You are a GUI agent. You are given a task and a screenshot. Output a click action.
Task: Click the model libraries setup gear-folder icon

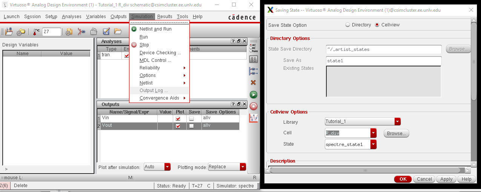[x=21, y=32]
